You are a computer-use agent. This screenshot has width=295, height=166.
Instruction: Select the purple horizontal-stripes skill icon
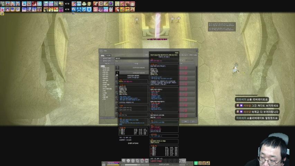(51, 4)
